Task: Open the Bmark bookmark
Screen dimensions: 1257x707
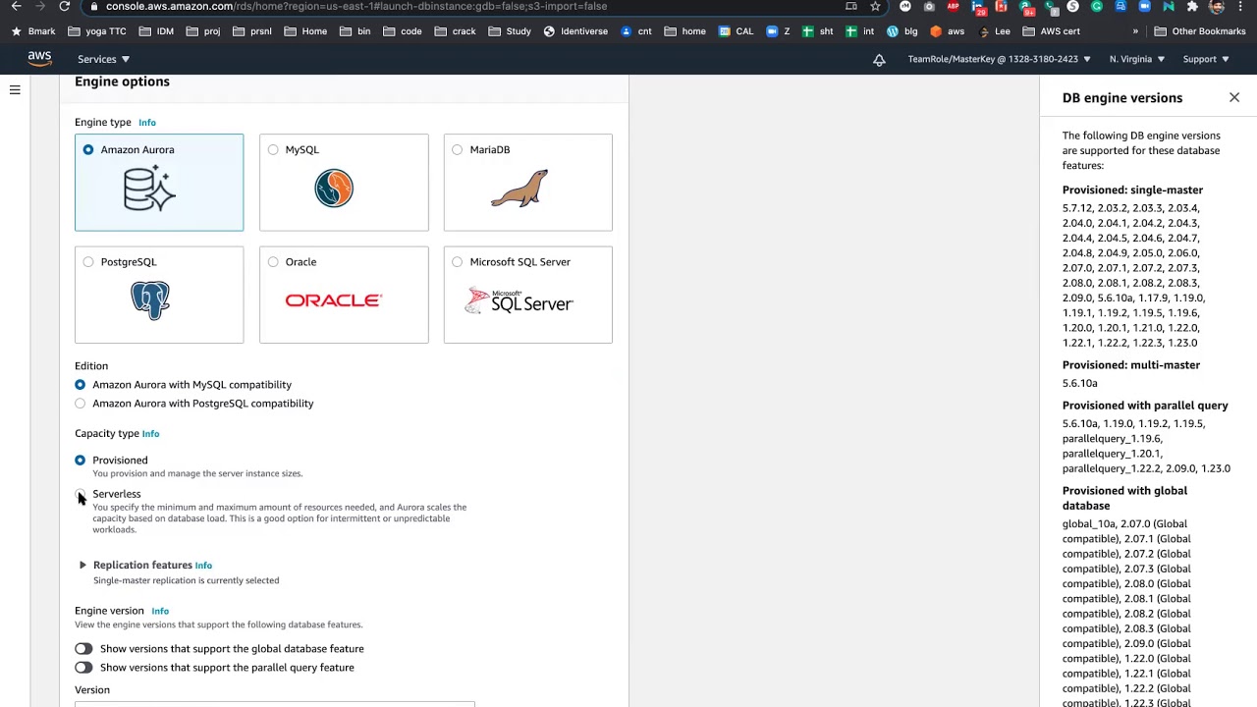Action: [33, 31]
